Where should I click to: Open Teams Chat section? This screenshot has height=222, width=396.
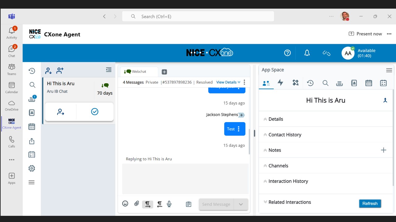[x=11, y=51]
